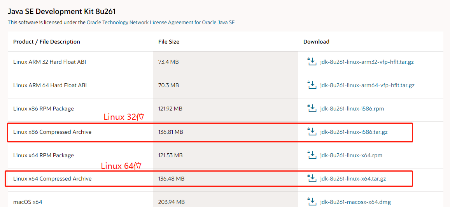Select Linux ARM 32 Hard Float ABI text
450x207 pixels.
click(x=49, y=62)
